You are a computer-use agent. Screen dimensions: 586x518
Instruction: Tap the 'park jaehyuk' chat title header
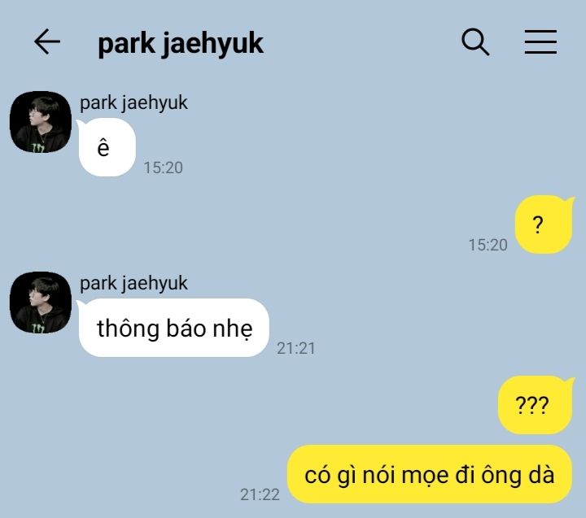pos(181,44)
